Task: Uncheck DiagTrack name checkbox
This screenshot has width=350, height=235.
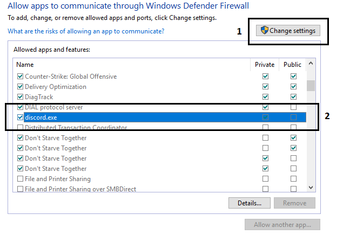Action: 20,96
